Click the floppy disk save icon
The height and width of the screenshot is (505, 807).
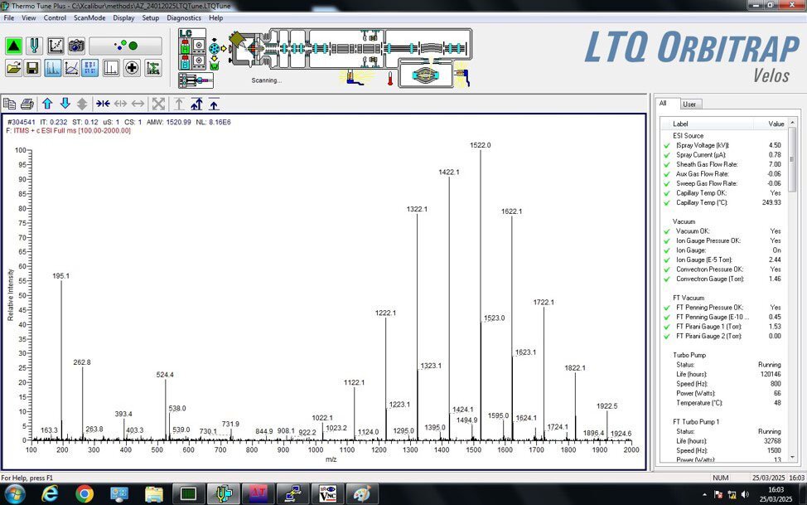point(32,67)
